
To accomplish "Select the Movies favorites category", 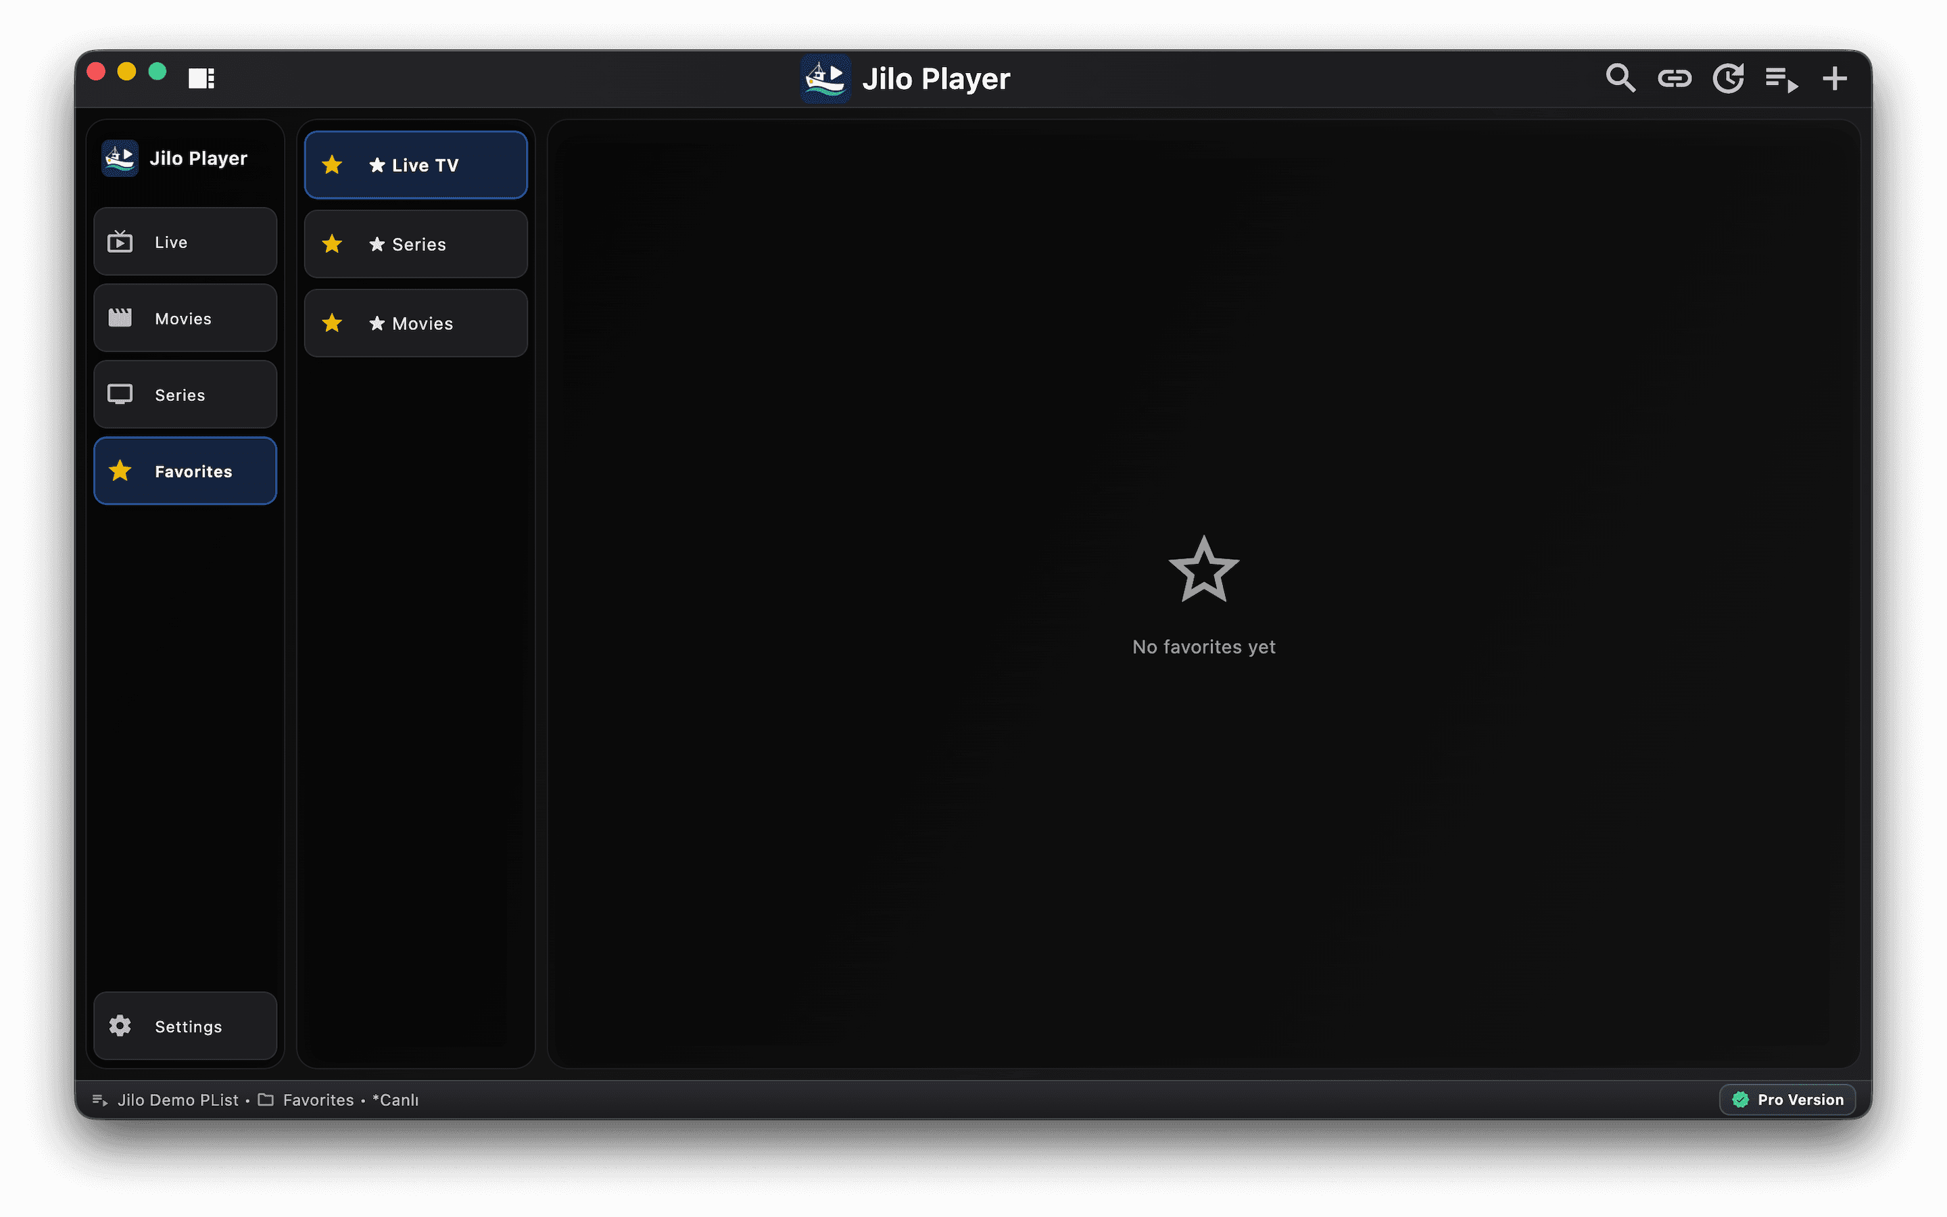I will pyautogui.click(x=416, y=323).
